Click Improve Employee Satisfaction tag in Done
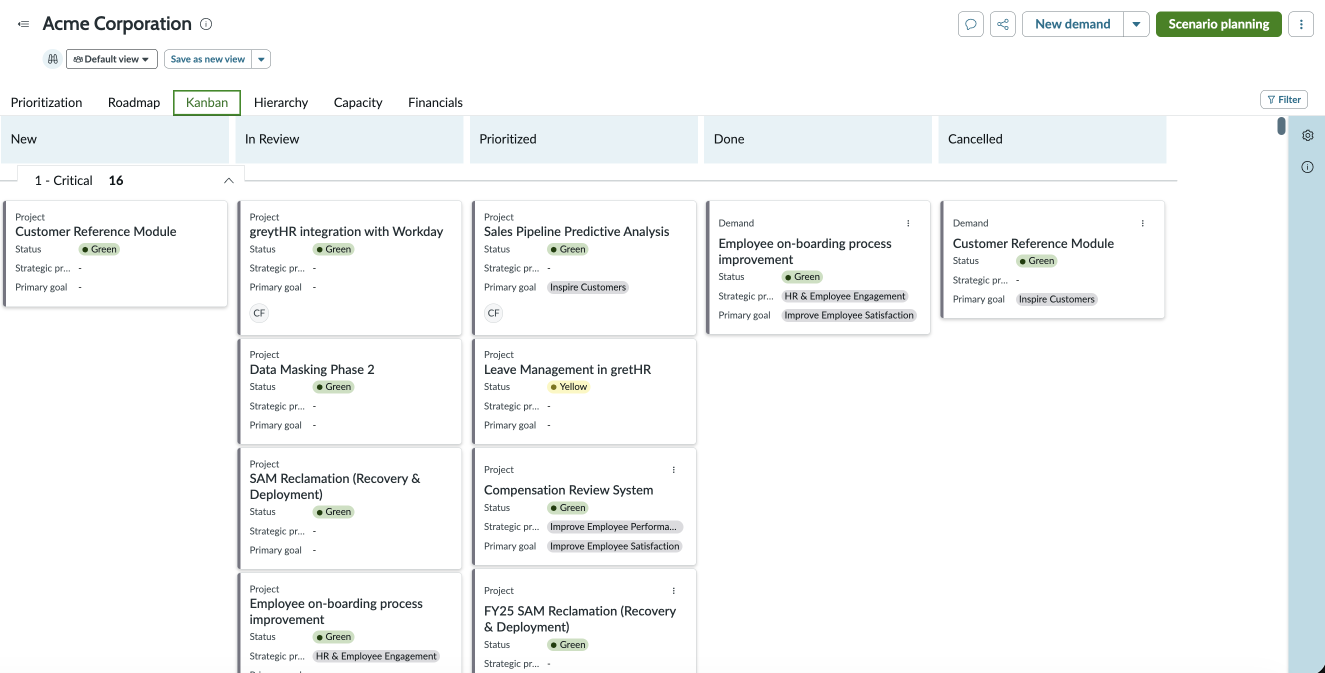Viewport: 1325px width, 673px height. [848, 315]
